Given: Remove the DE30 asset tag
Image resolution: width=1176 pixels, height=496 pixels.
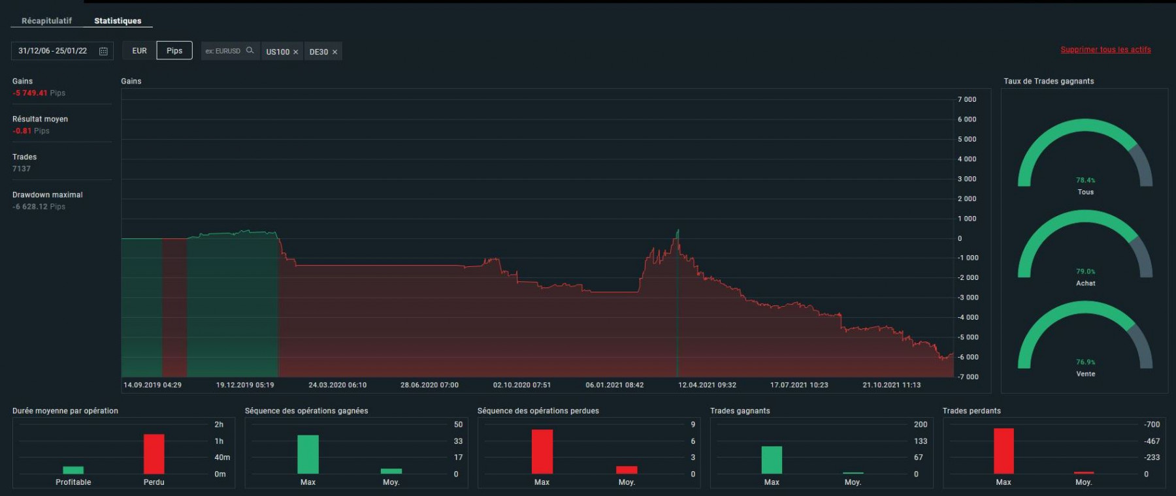Looking at the screenshot, I should coord(335,52).
